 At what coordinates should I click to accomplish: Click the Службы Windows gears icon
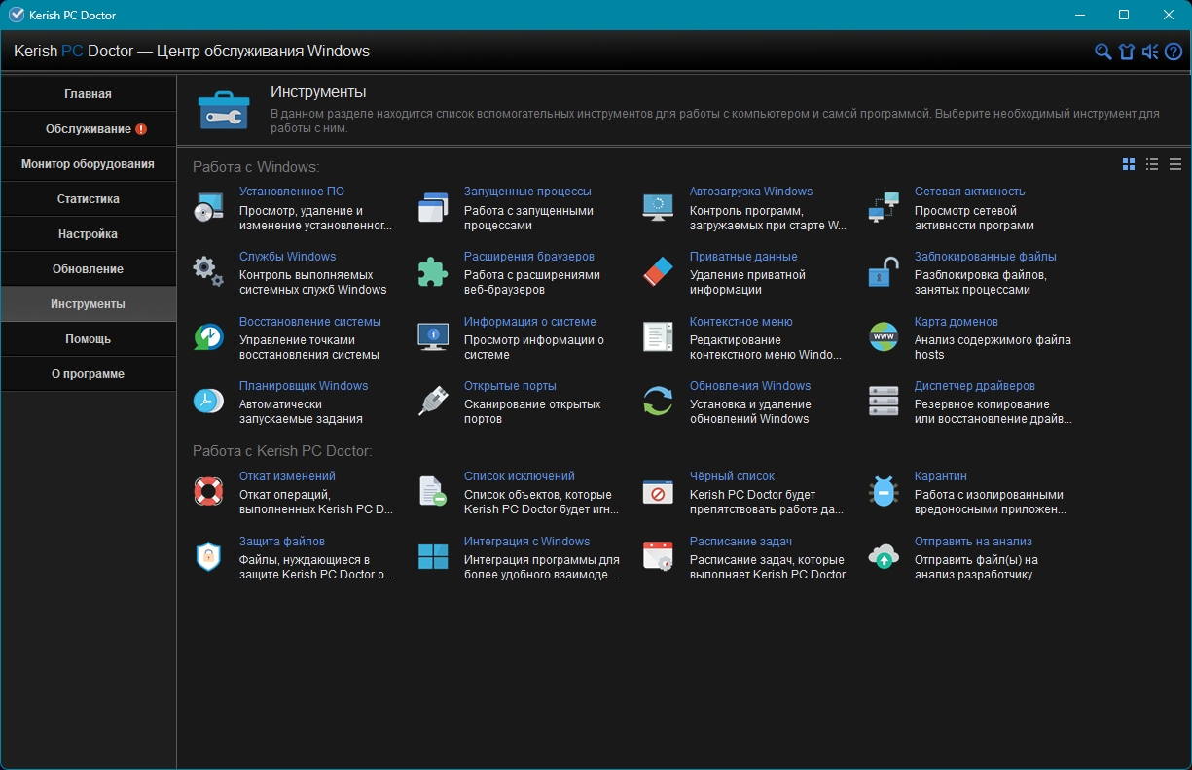click(x=209, y=272)
